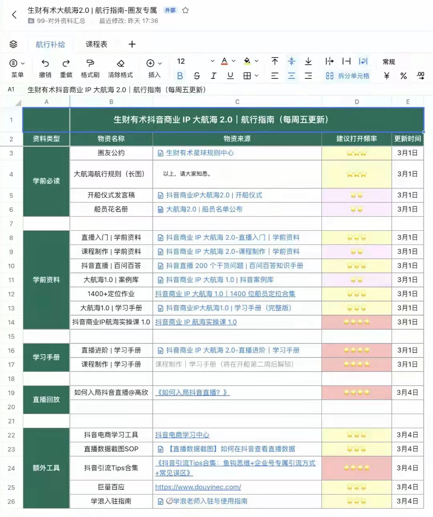Open 抖音商业 IP 航海实操课 1.0 link
Image resolution: width=433 pixels, height=517 pixels.
click(196, 322)
